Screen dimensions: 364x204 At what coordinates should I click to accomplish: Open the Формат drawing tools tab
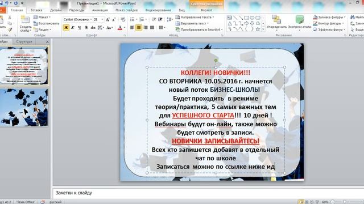(206, 10)
